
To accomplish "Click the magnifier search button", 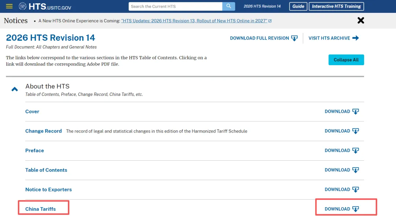I will pos(228,6).
